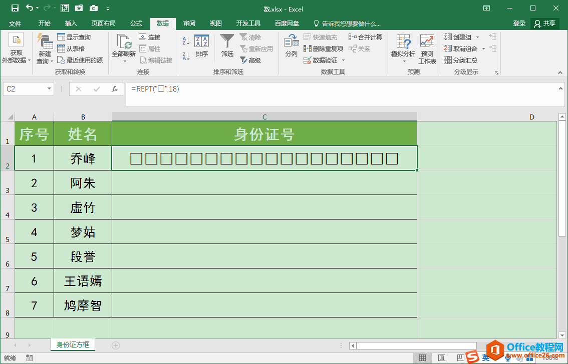568x364 pixels.
Task: Click 取消组合 ungroup button
Action: click(x=461, y=49)
